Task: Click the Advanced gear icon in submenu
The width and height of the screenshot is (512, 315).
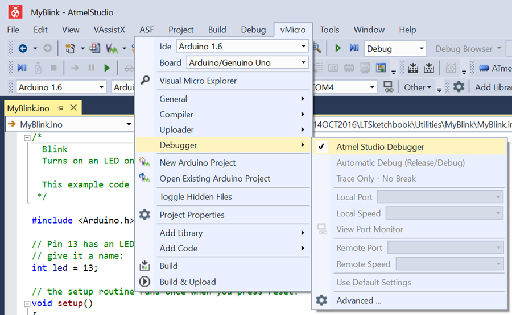Action: pyautogui.click(x=321, y=300)
